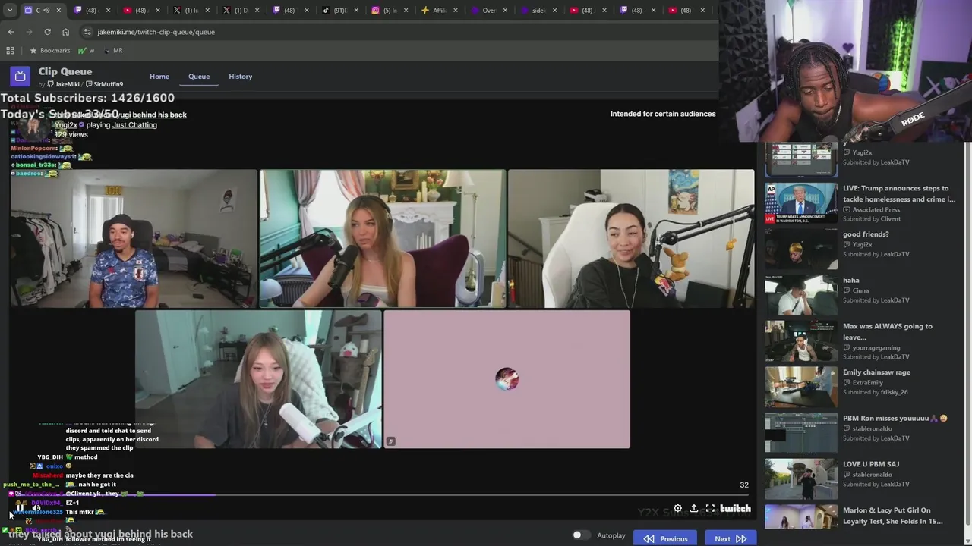972x546 pixels.
Task: View site information icon in address bar
Action: tap(87, 32)
